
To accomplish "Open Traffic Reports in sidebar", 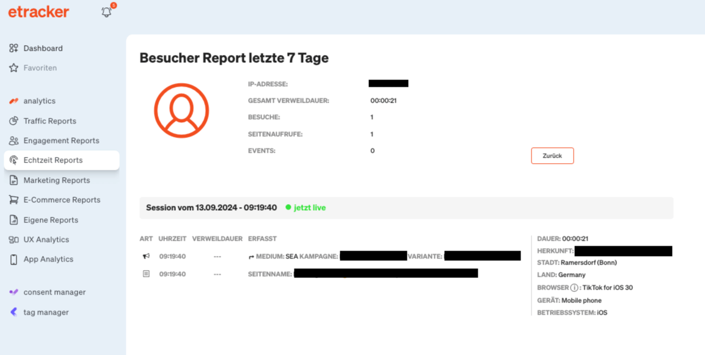I will pyautogui.click(x=49, y=121).
